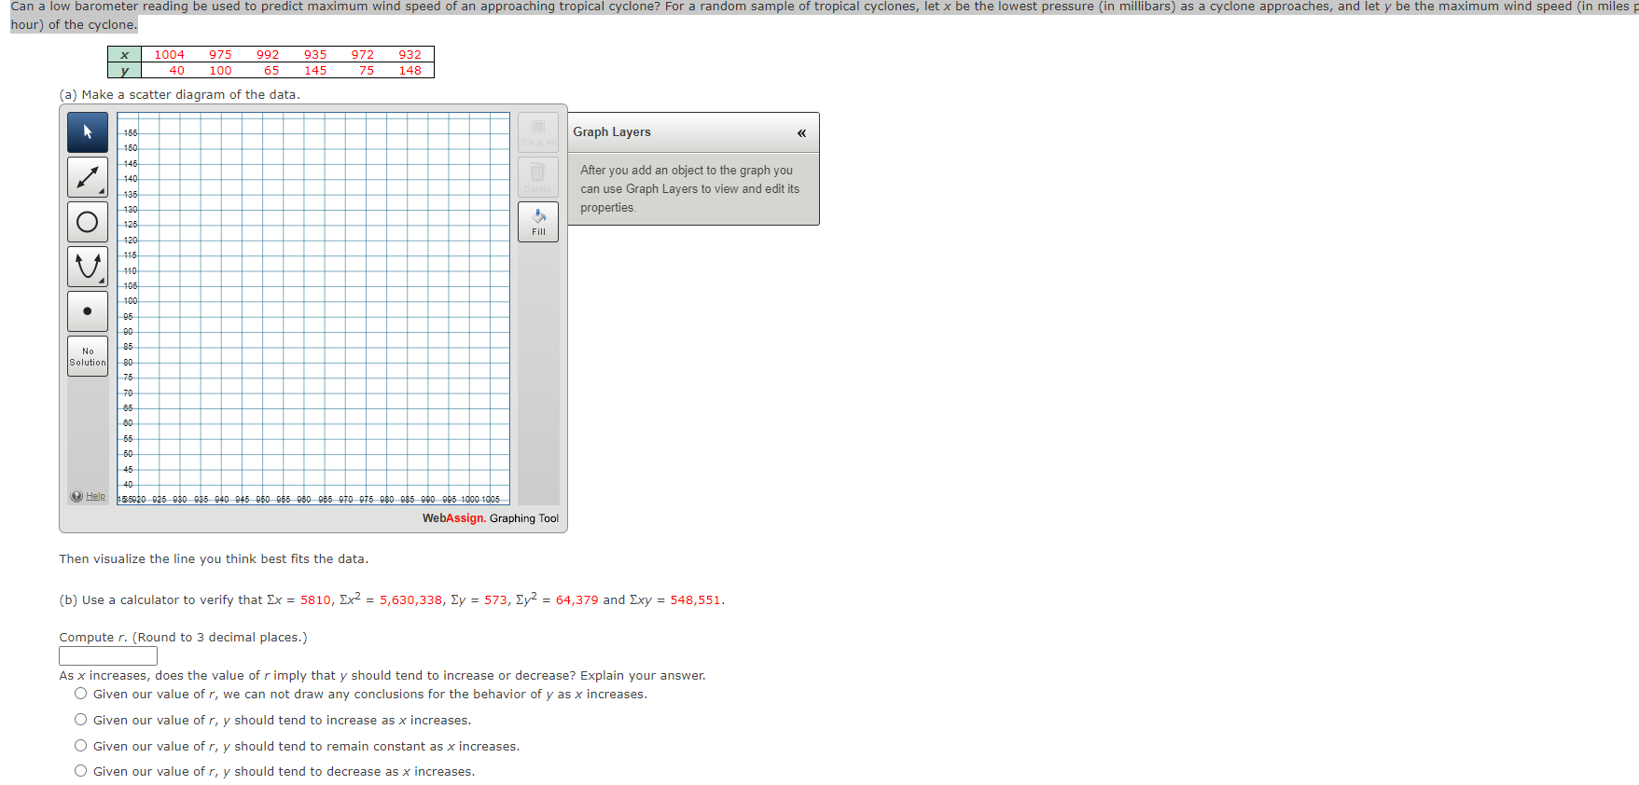Click the x value 1004 in table
Screen dimensions: 1639x785
[x=169, y=55]
